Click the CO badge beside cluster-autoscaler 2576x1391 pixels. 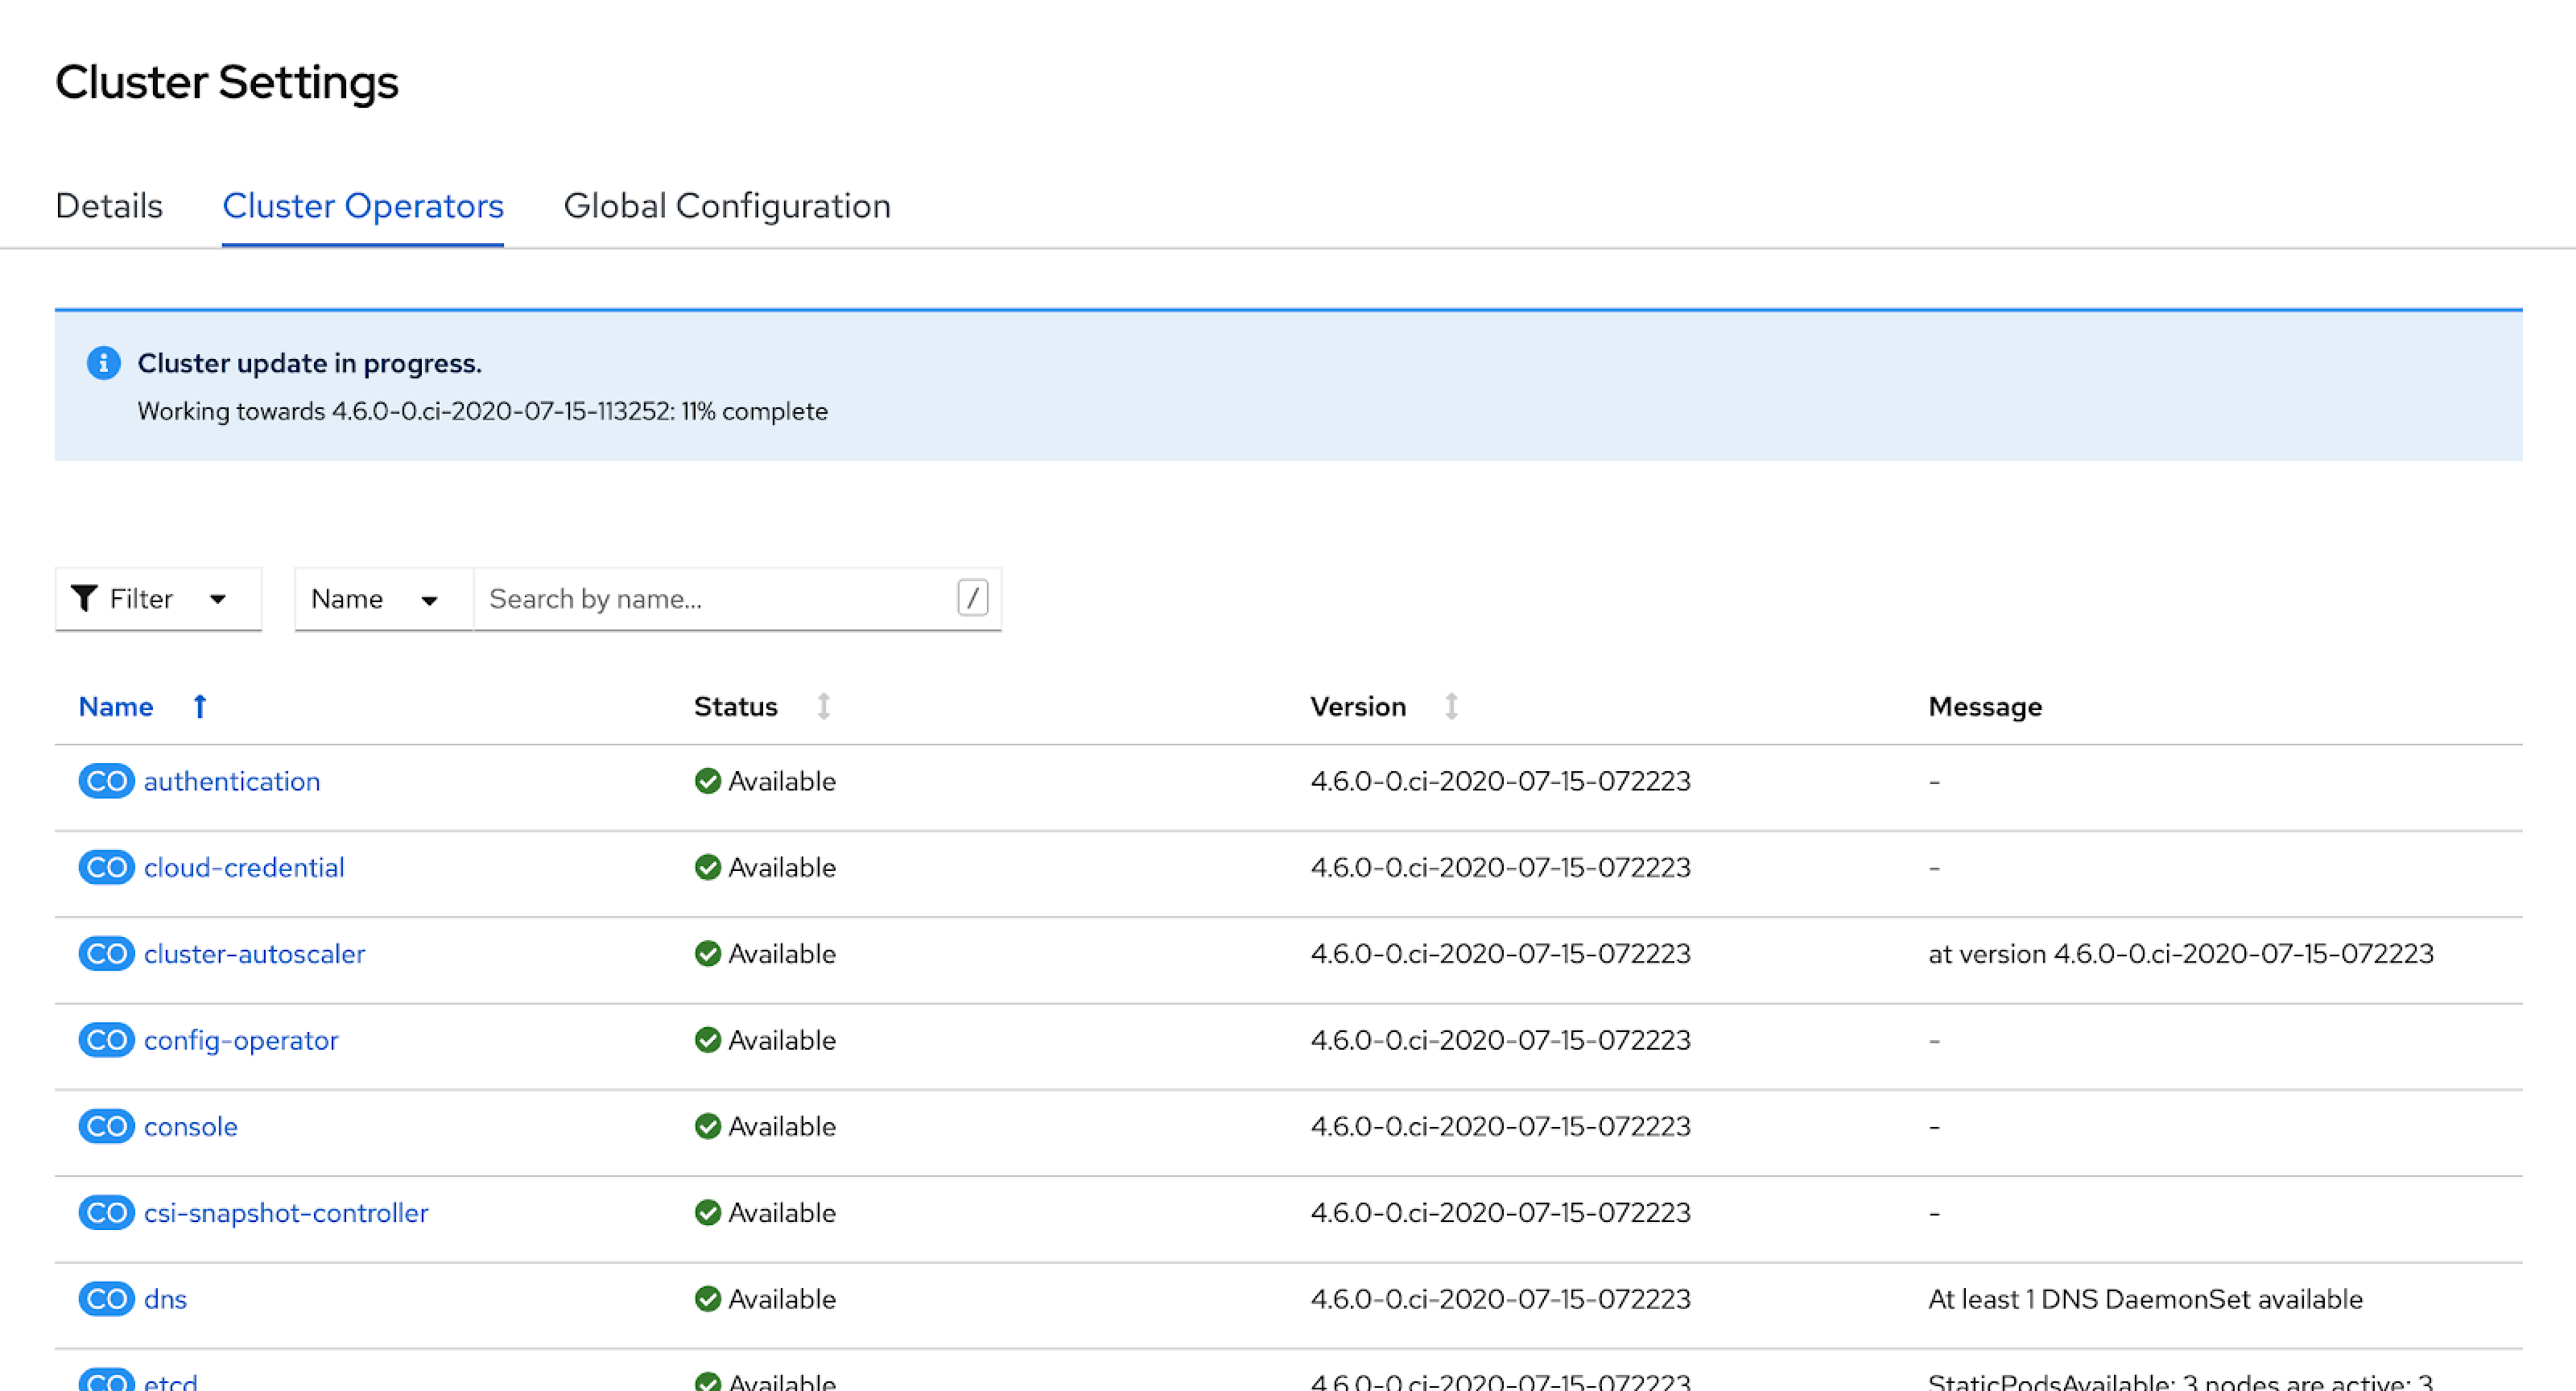[107, 954]
